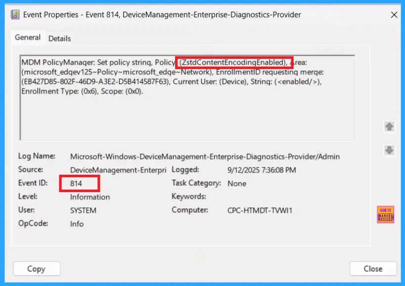Click the up arrow for previous event
Screen dimensions: 405x286
(x=389, y=126)
